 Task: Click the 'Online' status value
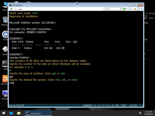tap(28, 48)
